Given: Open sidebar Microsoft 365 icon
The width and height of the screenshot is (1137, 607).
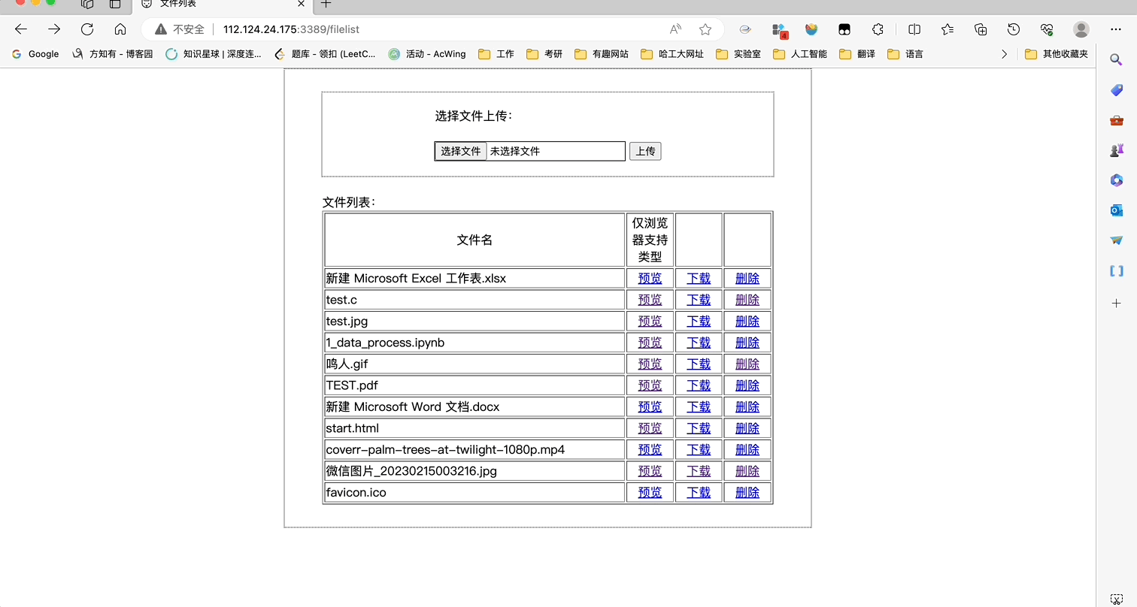Looking at the screenshot, I should tap(1117, 180).
